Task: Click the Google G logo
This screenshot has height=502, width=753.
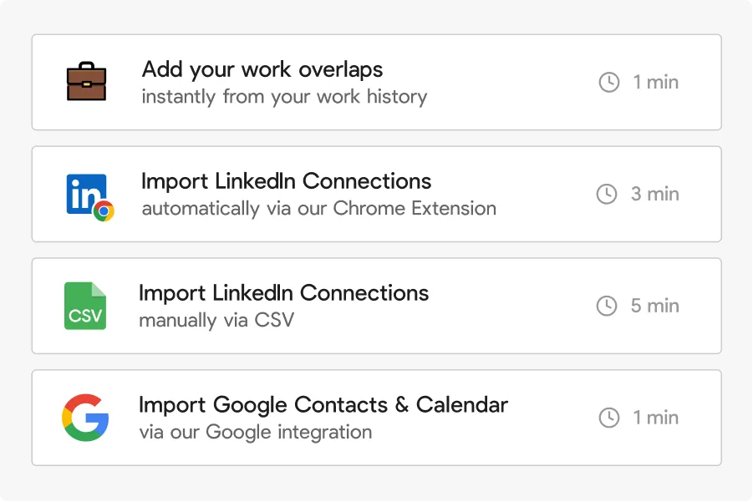Action: (85, 418)
